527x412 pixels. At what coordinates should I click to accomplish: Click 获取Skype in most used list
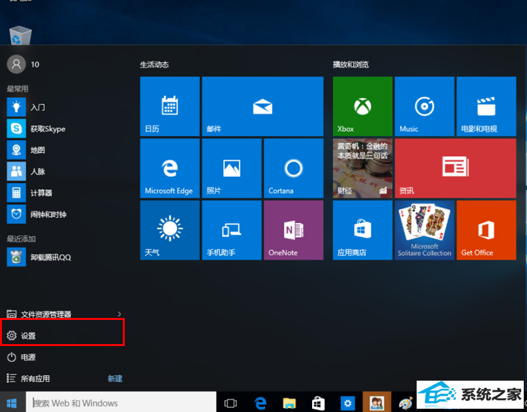pyautogui.click(x=64, y=129)
